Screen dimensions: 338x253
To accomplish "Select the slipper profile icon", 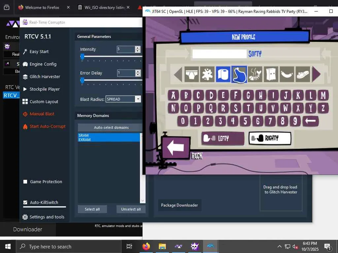I will click(x=303, y=74).
